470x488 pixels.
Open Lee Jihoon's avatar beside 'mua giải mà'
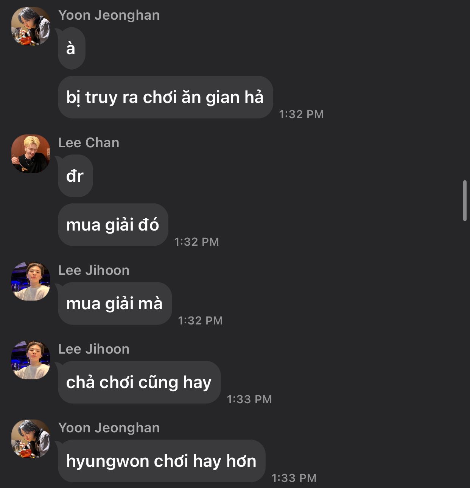pyautogui.click(x=31, y=281)
